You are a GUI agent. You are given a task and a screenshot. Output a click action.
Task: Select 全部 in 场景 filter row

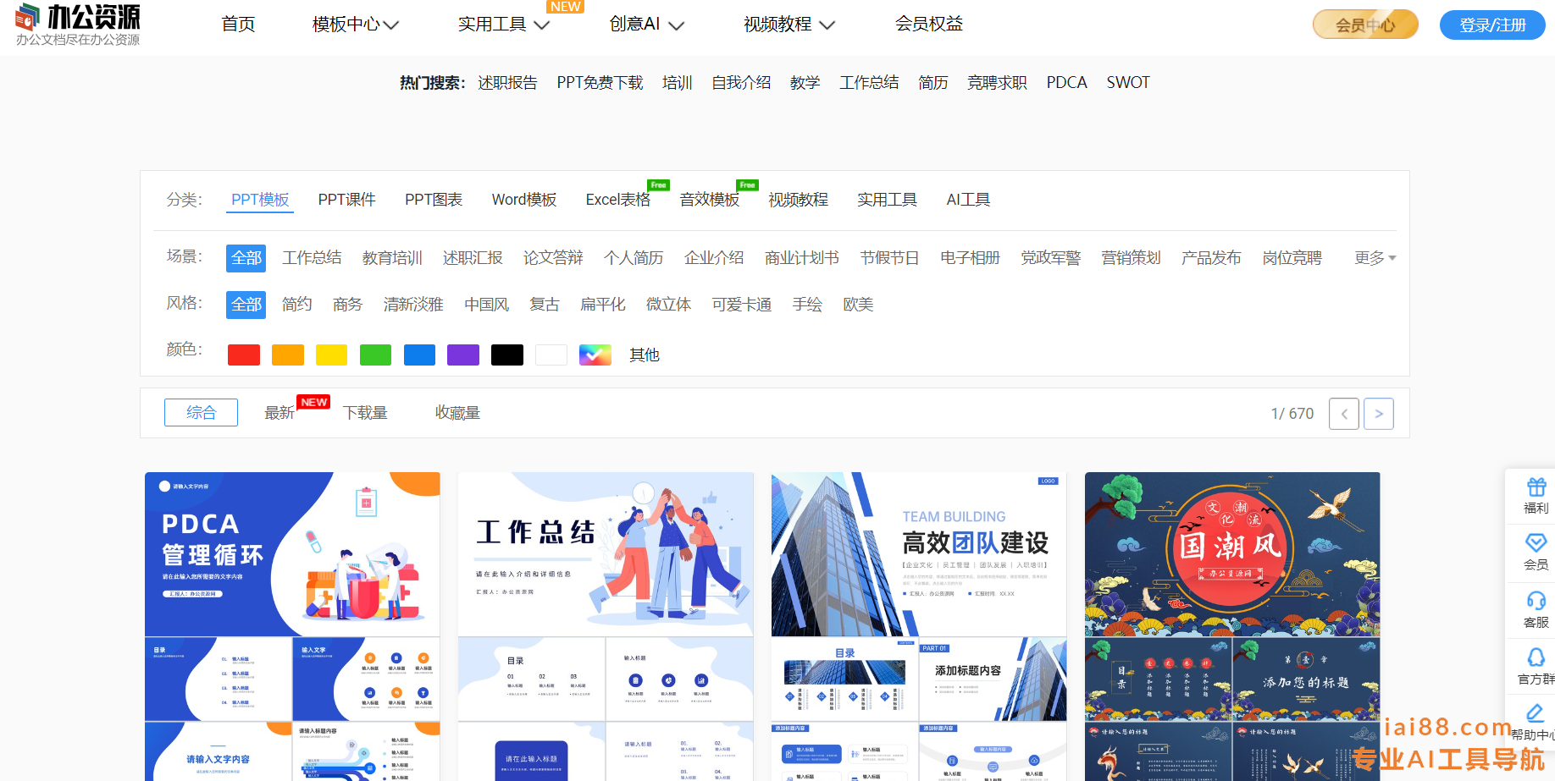246,258
